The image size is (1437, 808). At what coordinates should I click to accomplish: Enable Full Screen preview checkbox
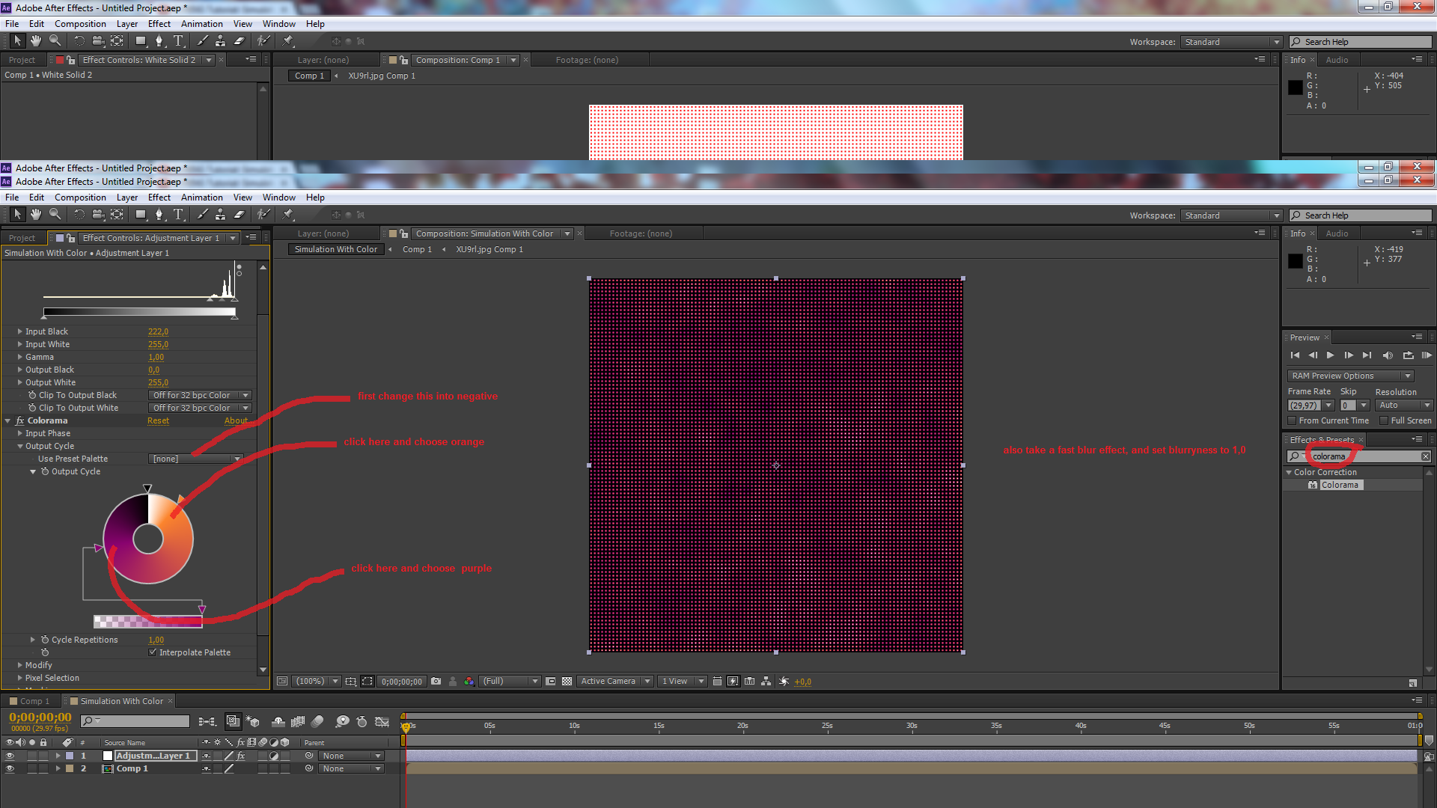[1384, 420]
